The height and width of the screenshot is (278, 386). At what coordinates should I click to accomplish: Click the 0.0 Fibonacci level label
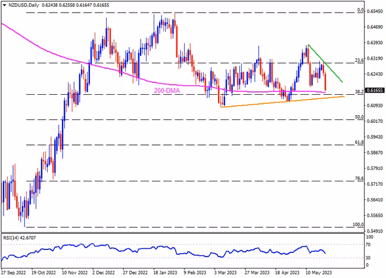[360, 10]
